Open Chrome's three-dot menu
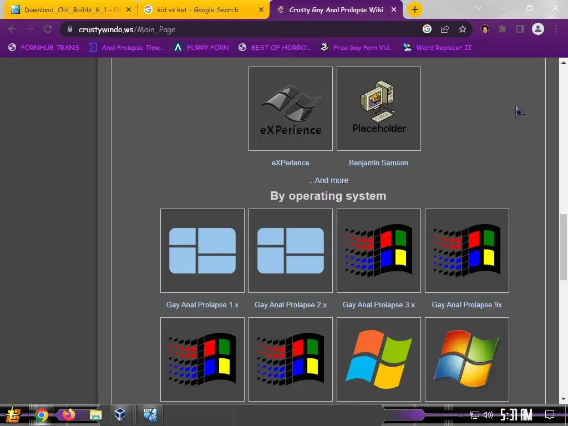The height and width of the screenshot is (426, 568). pos(556,29)
